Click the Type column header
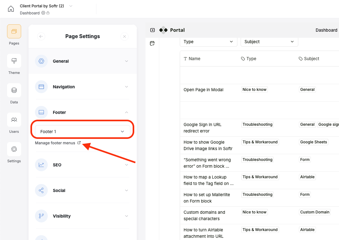339x240 pixels. point(249,59)
